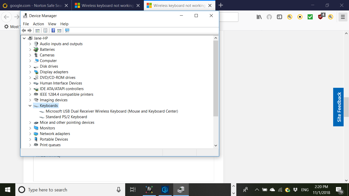
Task: Select the Portable Devices category
Action: coord(54,139)
